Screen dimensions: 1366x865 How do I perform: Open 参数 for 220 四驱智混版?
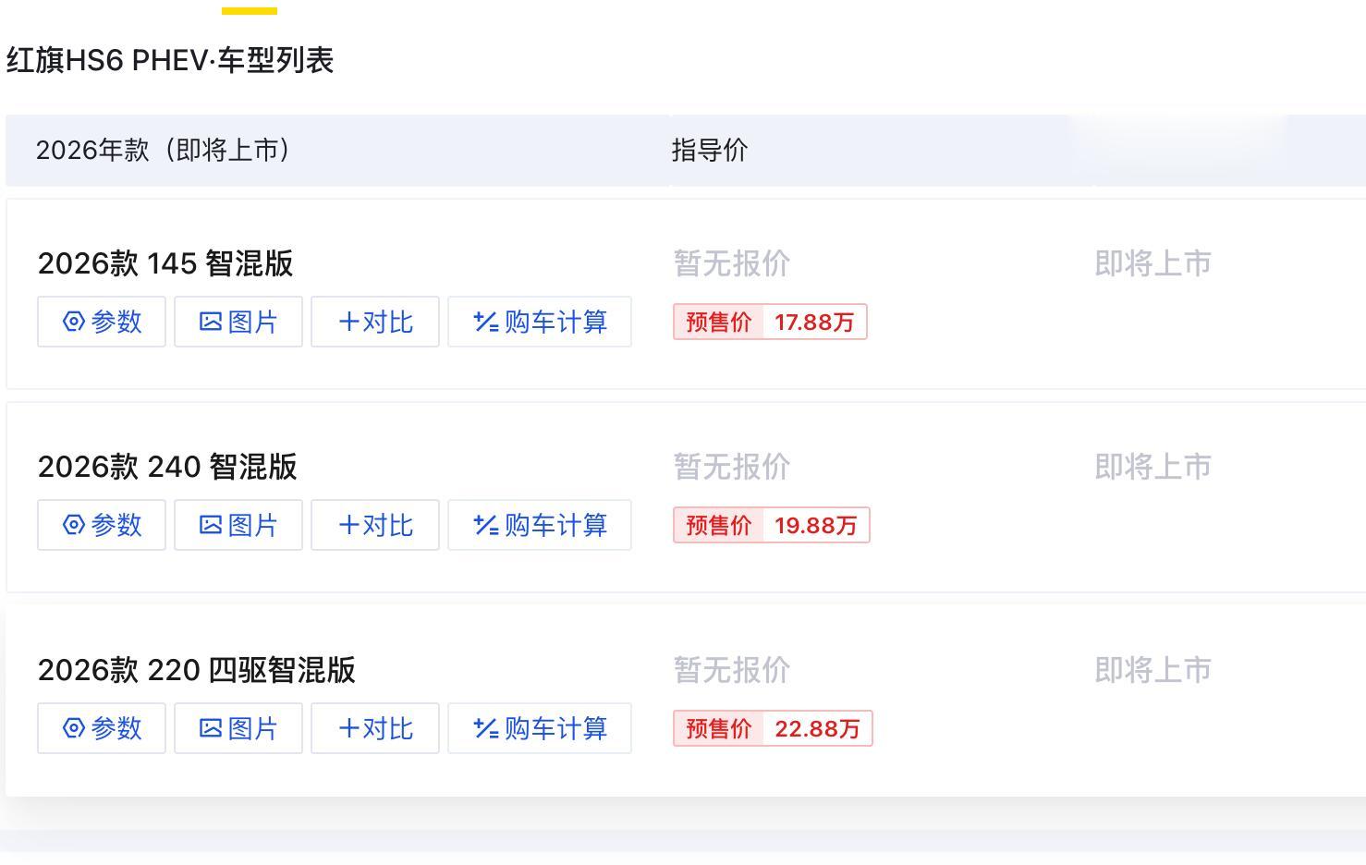point(102,728)
